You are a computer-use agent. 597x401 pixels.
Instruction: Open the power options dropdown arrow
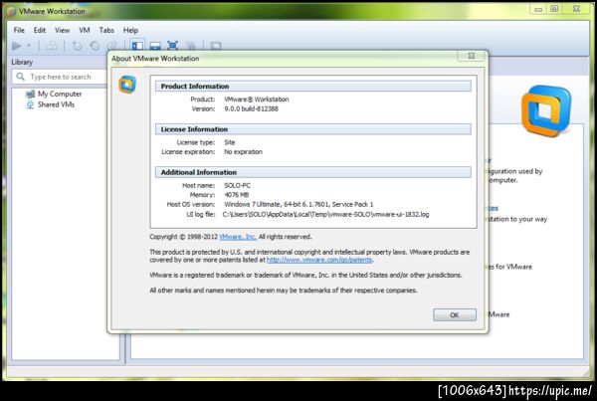click(29, 46)
